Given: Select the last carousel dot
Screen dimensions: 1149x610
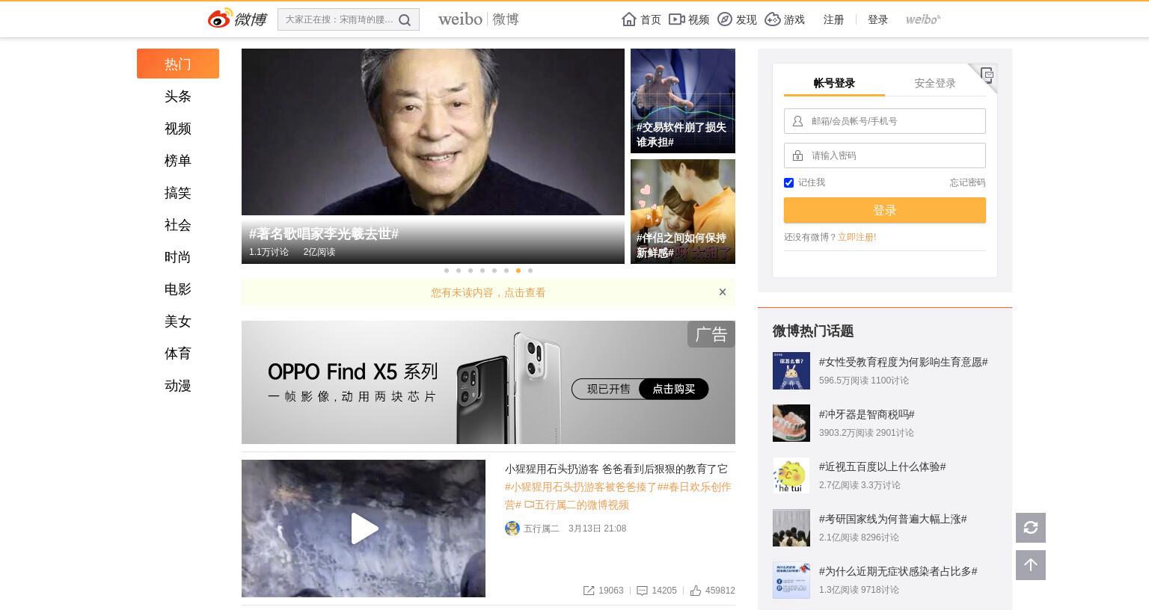Looking at the screenshot, I should [530, 271].
